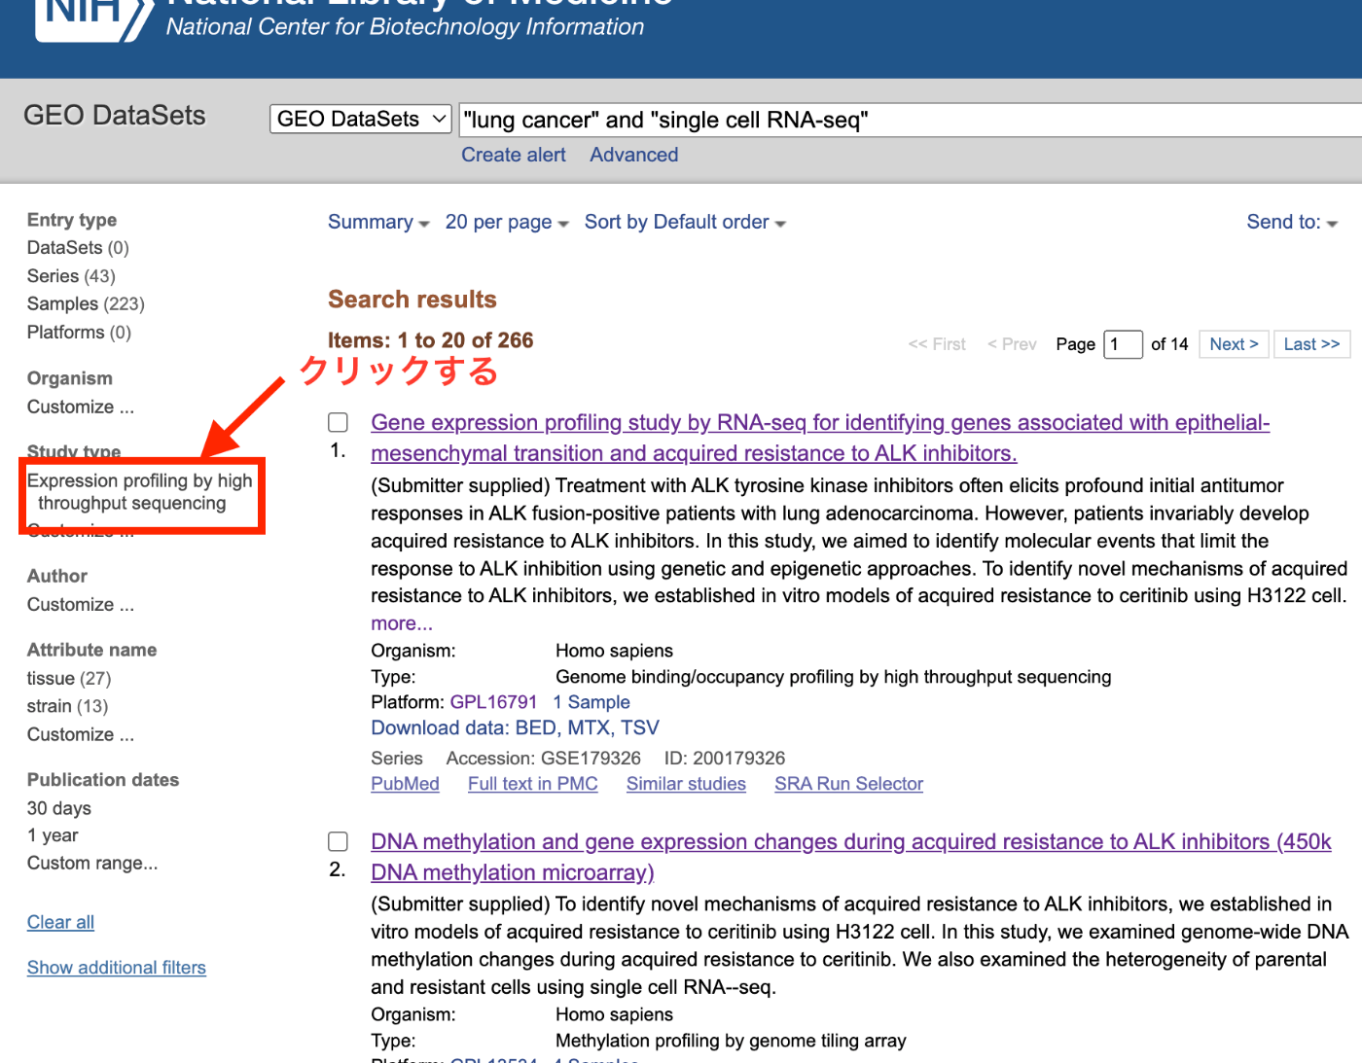Check the checkbox for result 1

[338, 422]
